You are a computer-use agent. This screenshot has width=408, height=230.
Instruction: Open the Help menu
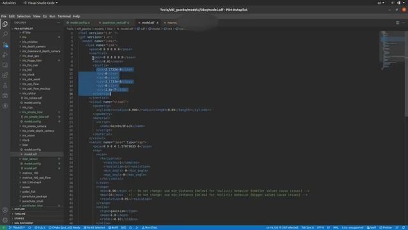coord(76,16)
